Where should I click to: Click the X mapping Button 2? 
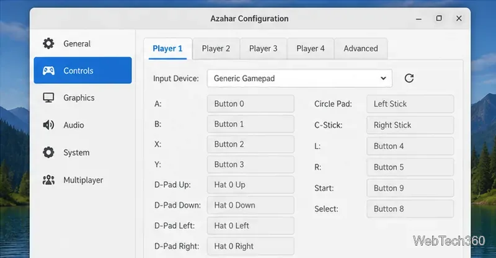point(250,145)
